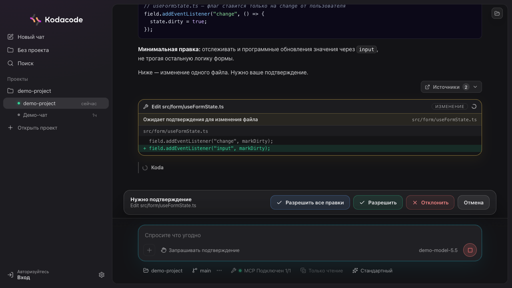This screenshot has height=288, width=512.
Task: Open the Стандартный mode selector
Action: 372,270
